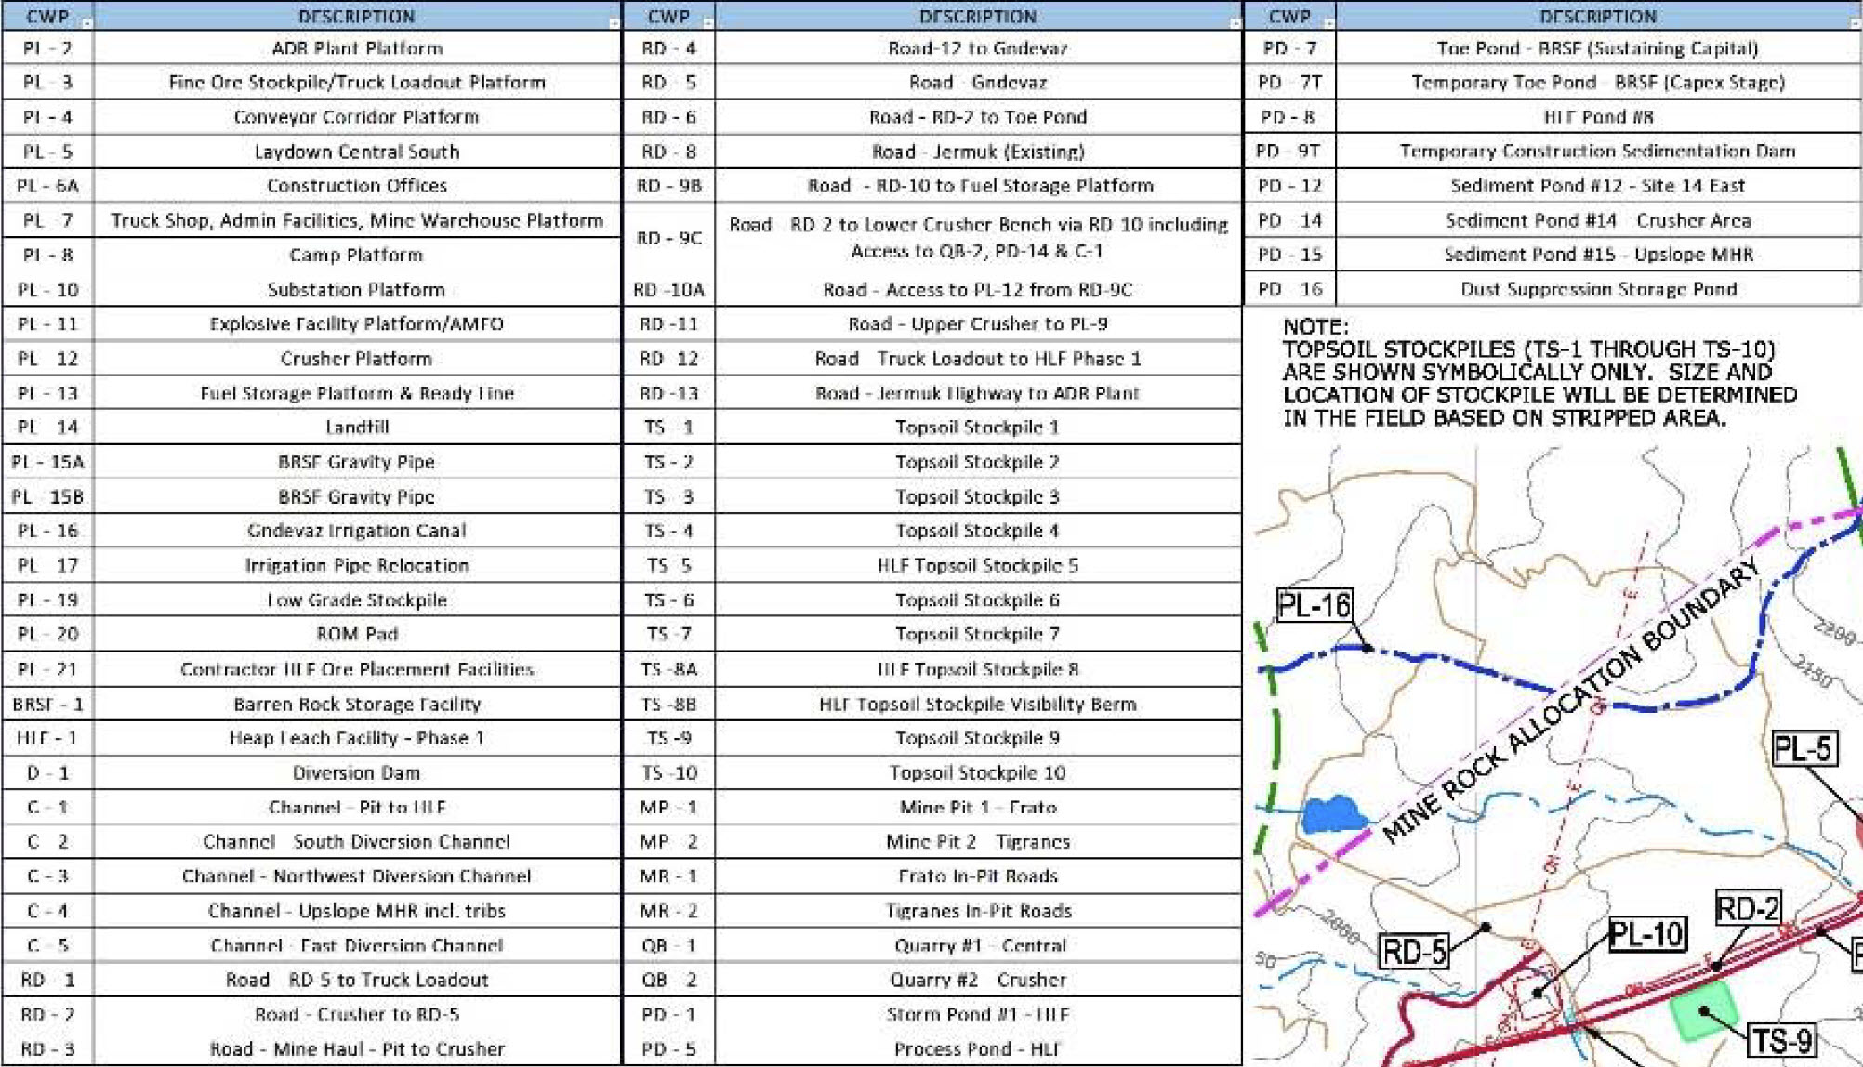This screenshot has width=1863, height=1067.
Task: Open the middle CWP column filter dropdown
Action: point(708,22)
